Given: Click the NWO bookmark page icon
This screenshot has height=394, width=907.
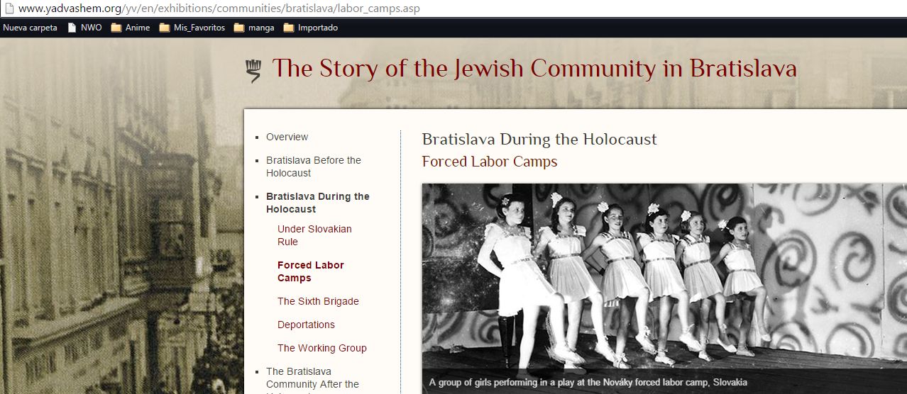Looking at the screenshot, I should pos(72,28).
